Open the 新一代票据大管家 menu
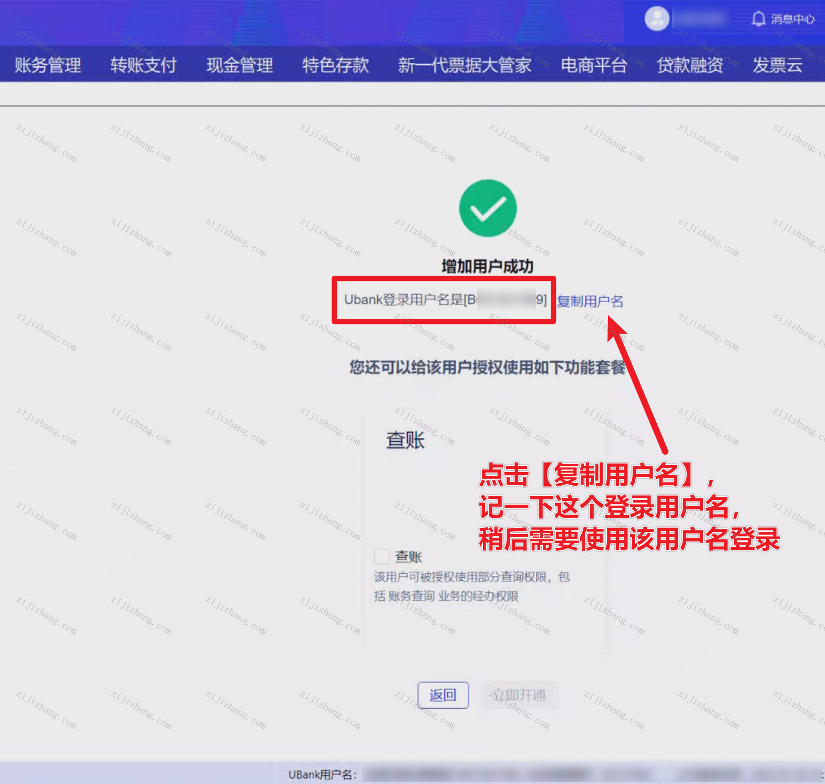 point(465,65)
